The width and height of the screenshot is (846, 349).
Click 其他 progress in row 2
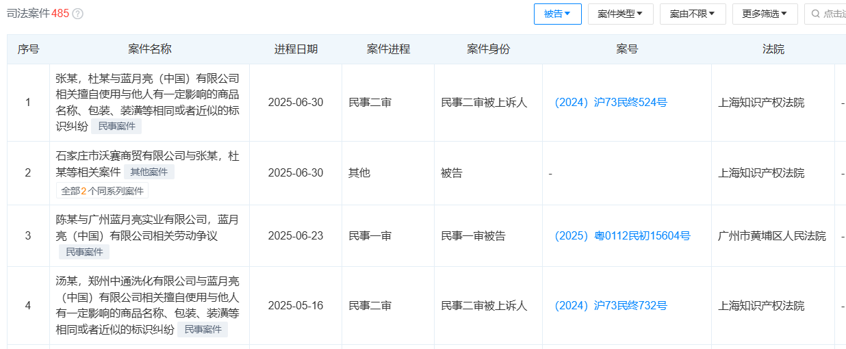359,173
